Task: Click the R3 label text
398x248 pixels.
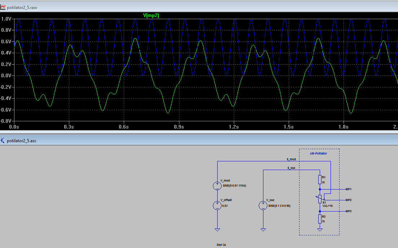Action: coord(324,217)
